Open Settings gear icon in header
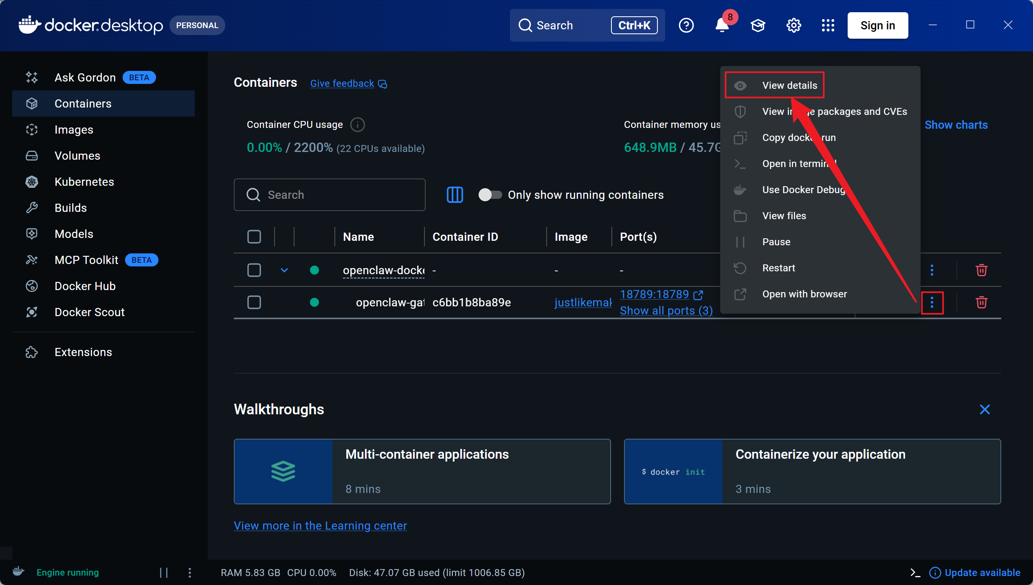 [x=793, y=26]
